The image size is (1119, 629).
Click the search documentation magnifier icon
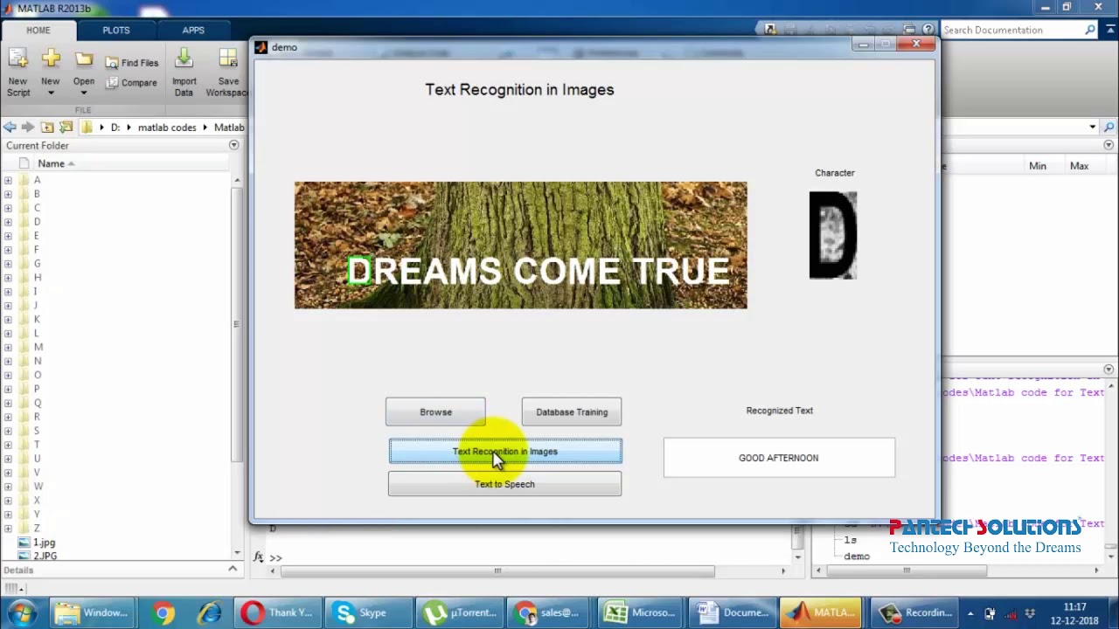click(1090, 30)
